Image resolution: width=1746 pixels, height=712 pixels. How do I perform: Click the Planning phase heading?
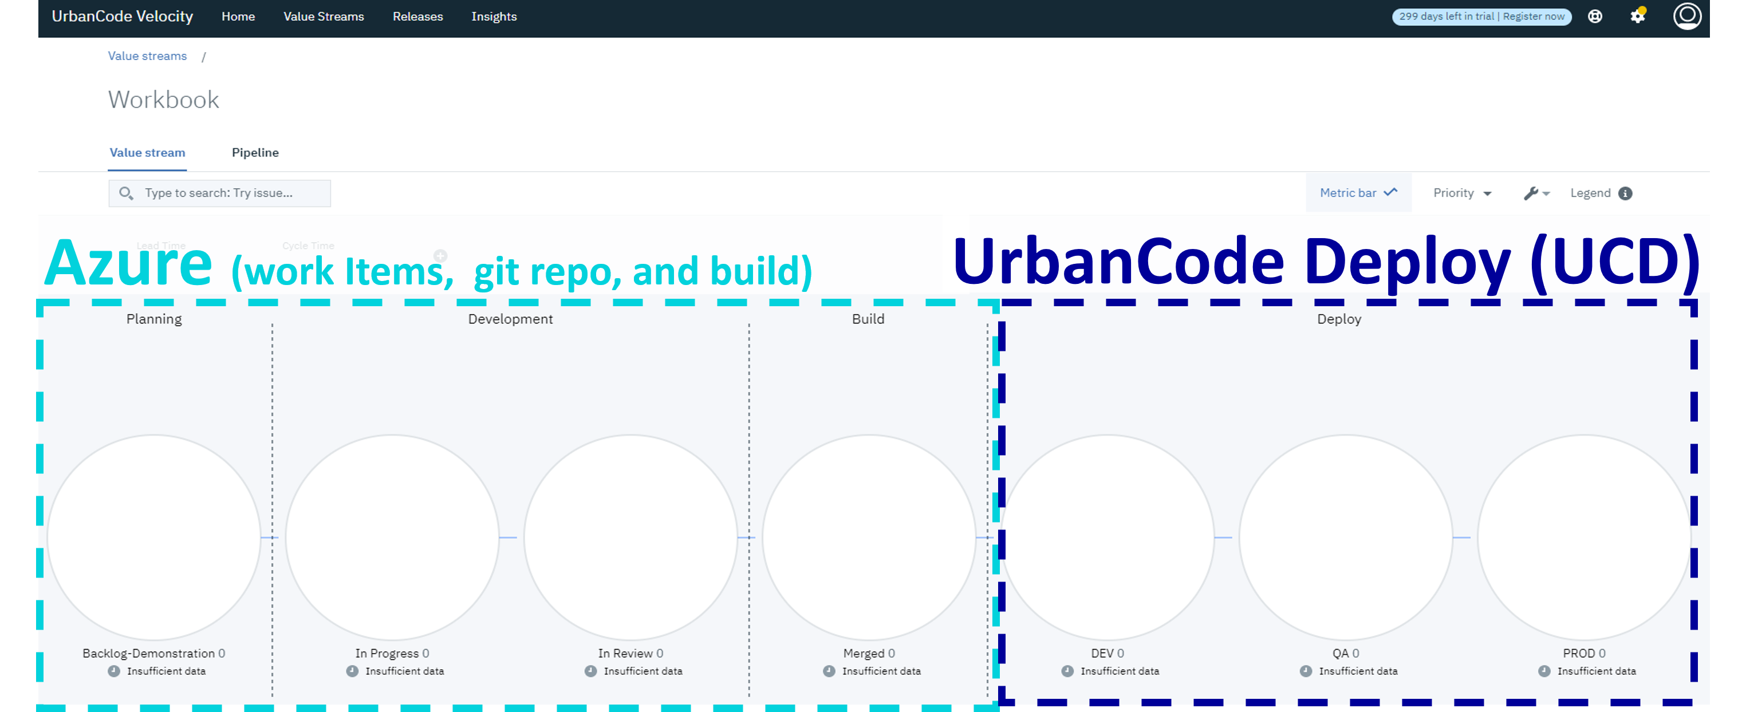click(x=154, y=319)
